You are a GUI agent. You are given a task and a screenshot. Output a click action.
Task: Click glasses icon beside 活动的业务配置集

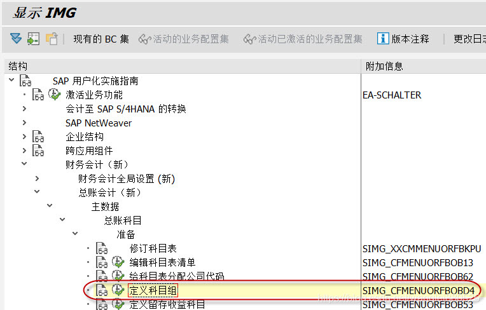[145, 39]
